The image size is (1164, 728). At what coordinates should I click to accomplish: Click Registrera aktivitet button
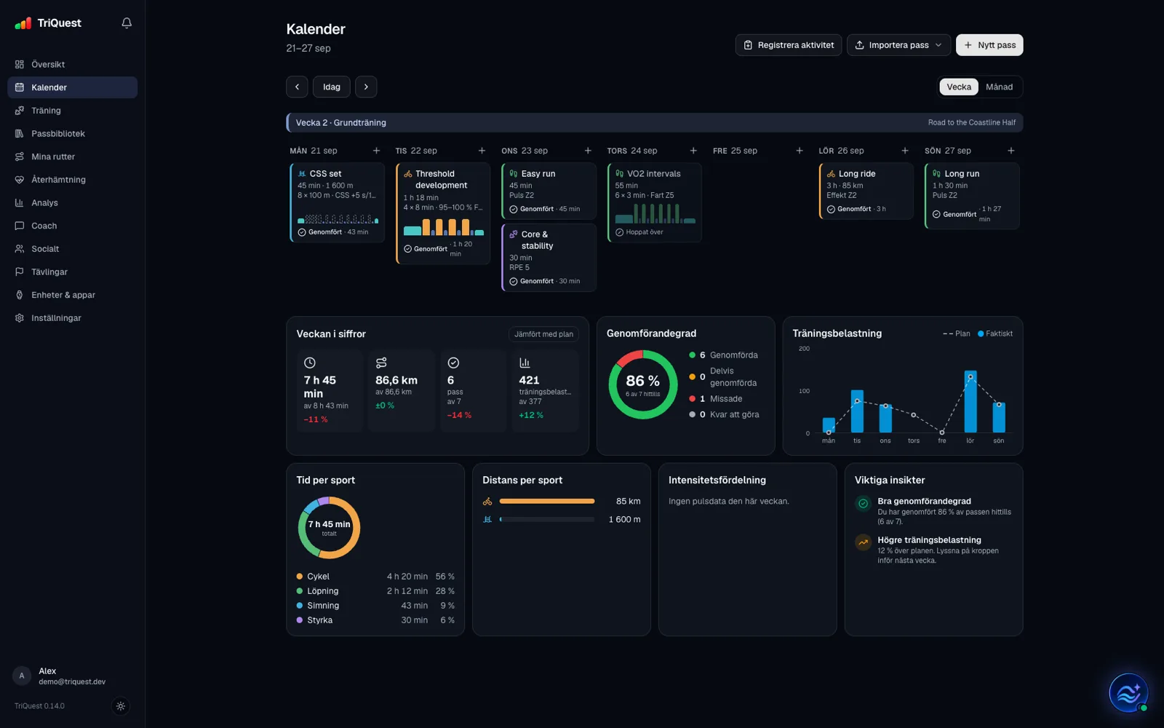click(789, 45)
